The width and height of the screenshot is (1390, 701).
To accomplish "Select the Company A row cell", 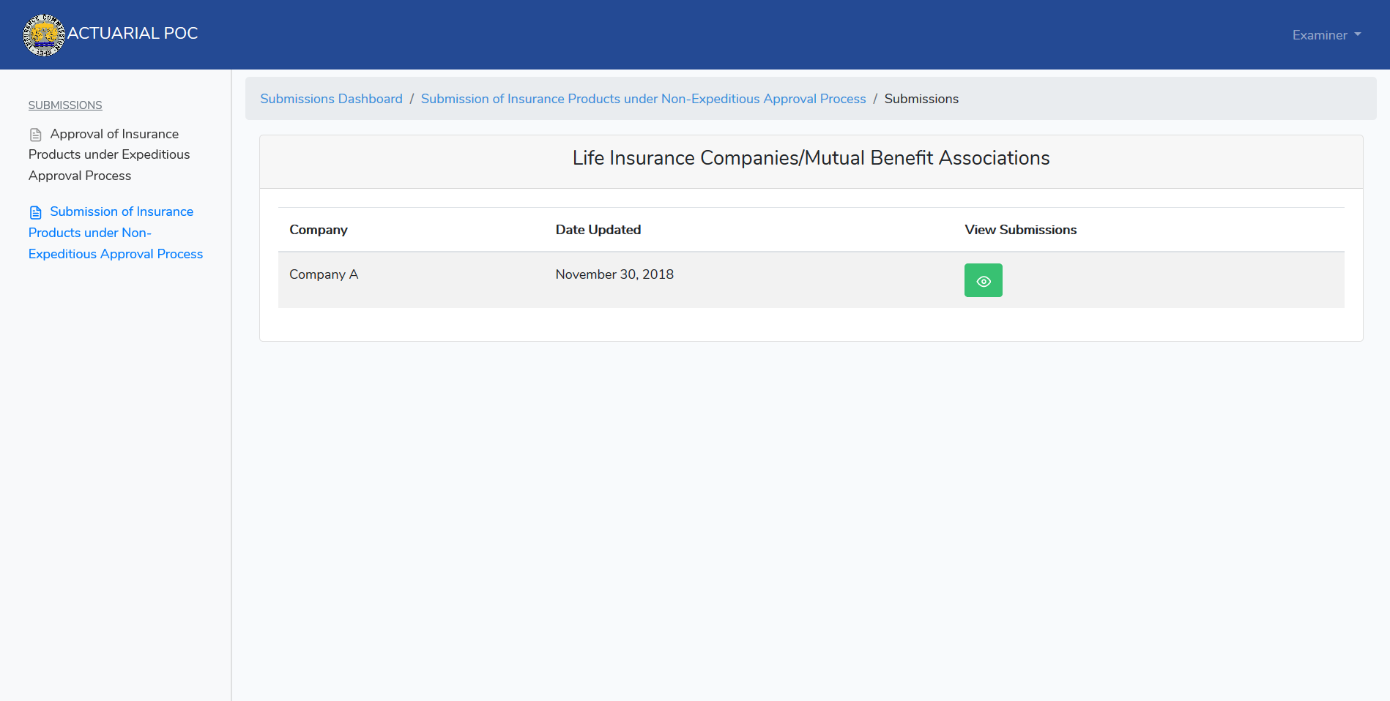I will 324,274.
